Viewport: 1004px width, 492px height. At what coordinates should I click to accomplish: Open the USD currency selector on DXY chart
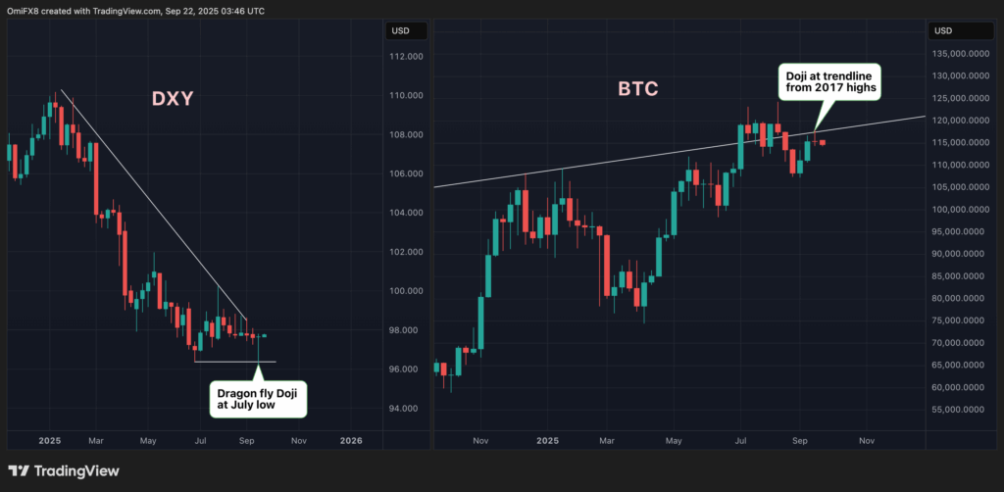click(399, 30)
